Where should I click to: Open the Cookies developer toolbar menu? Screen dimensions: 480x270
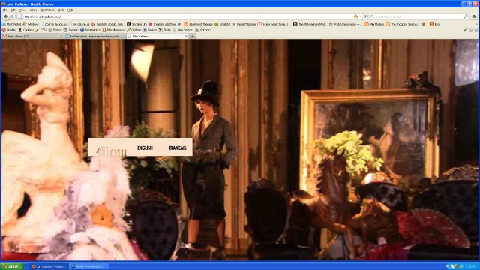pos(26,30)
